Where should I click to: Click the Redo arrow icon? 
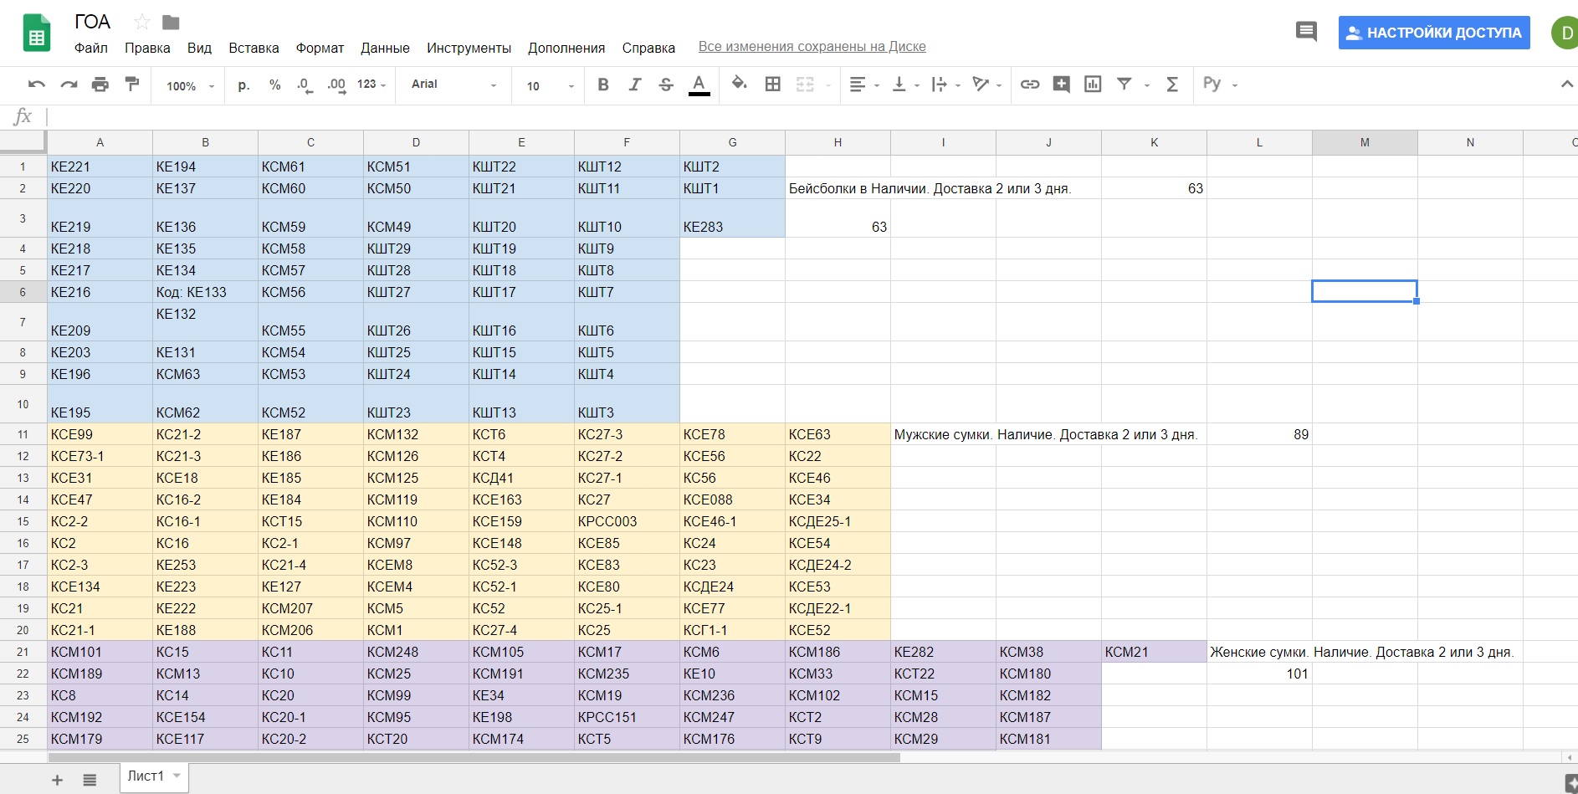[x=69, y=85]
